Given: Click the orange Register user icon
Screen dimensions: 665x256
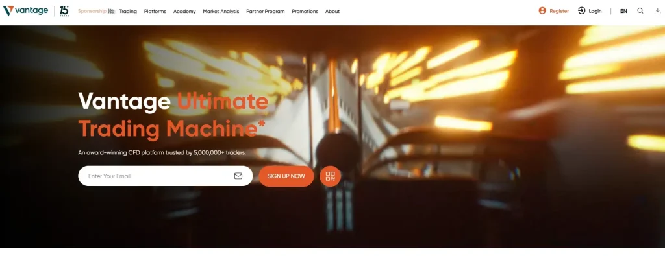Looking at the screenshot, I should (x=542, y=11).
